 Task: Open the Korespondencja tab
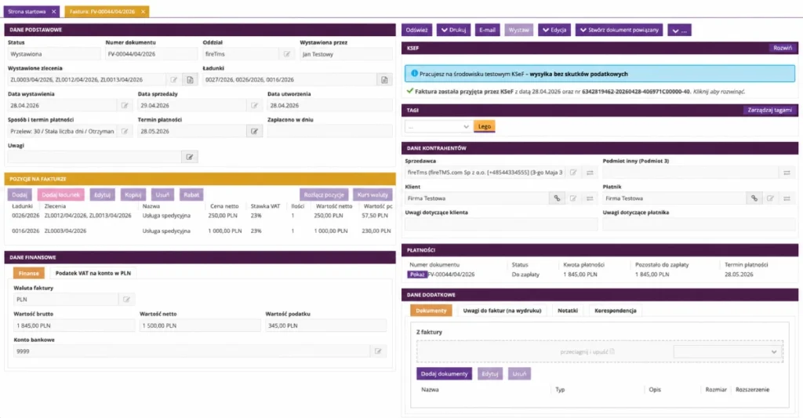tap(615, 311)
